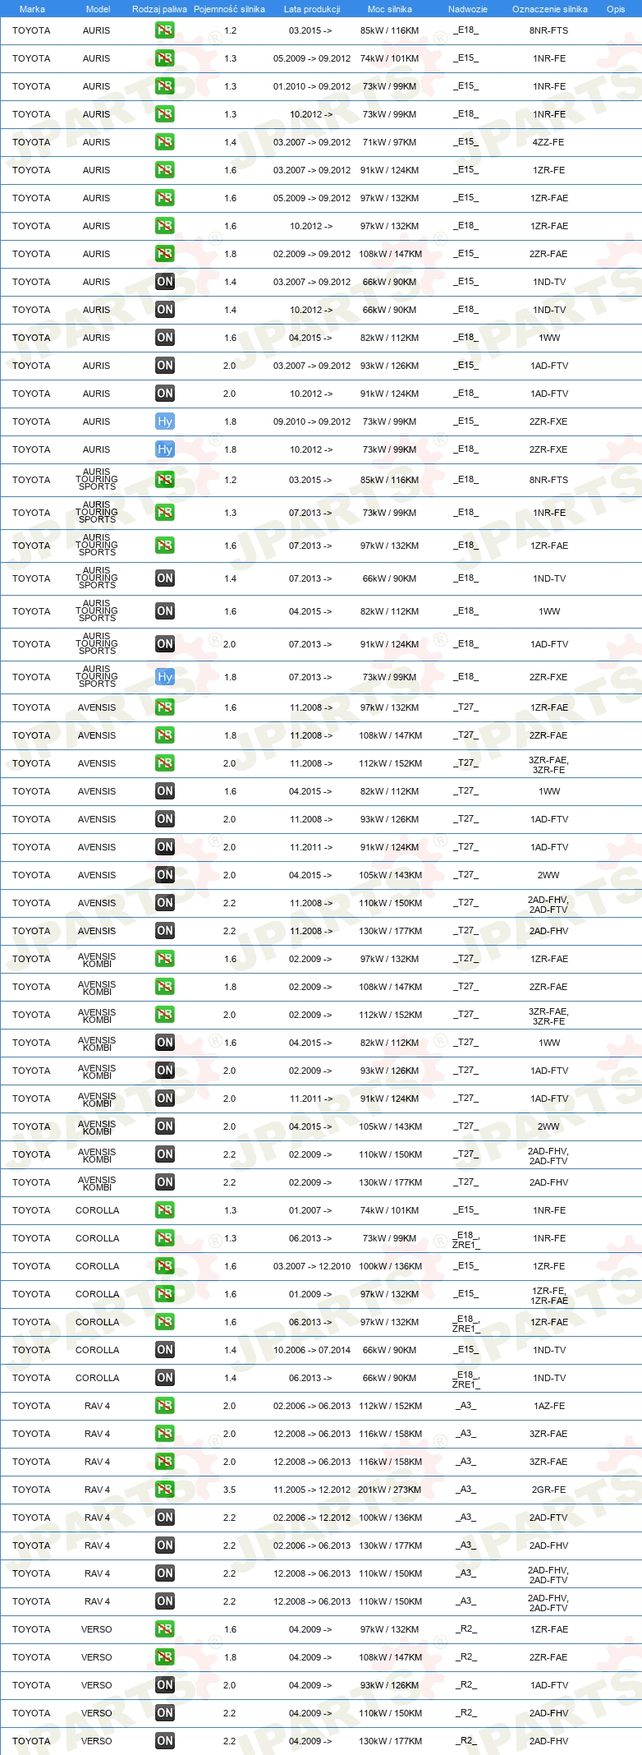Click diesel icon in RAV 4 130kW / 177KM row
Image resolution: width=642 pixels, height=1755 pixels.
[164, 1545]
